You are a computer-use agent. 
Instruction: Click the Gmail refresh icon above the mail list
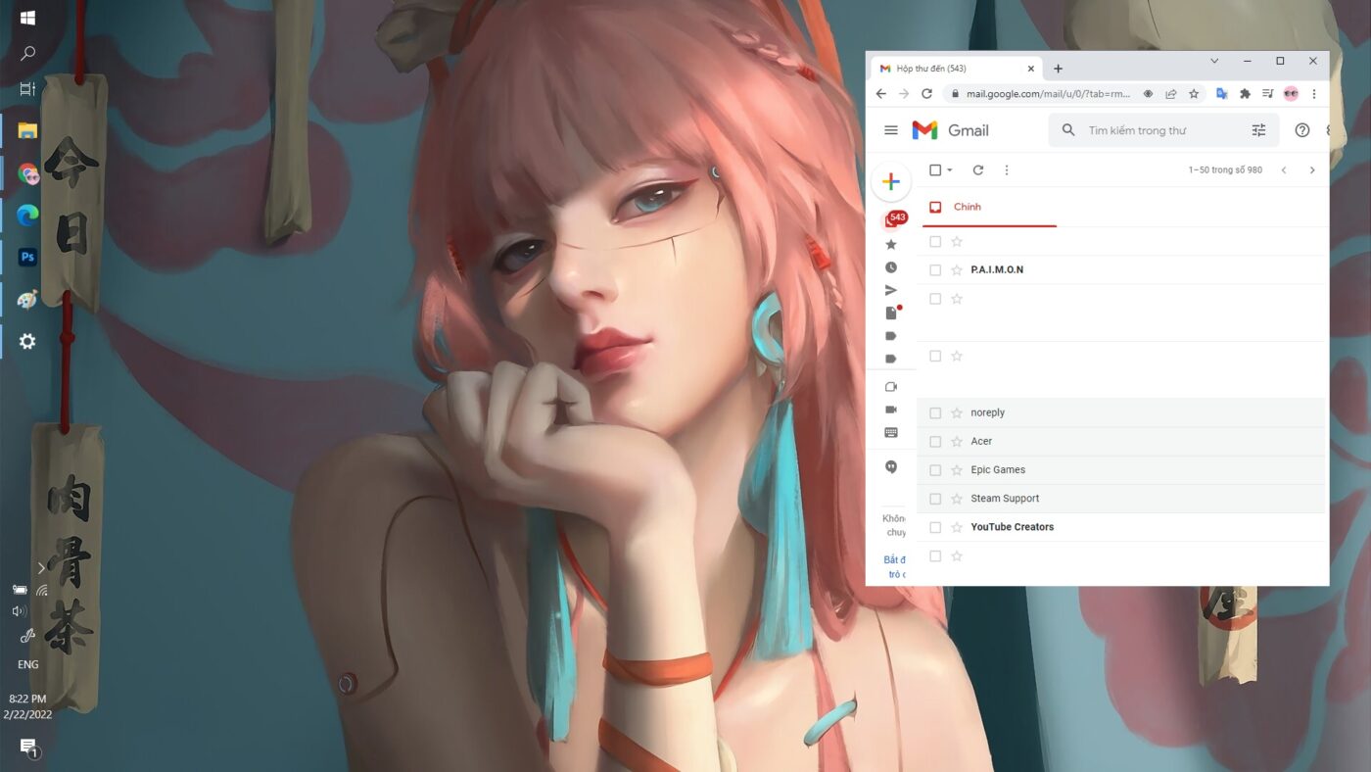click(977, 170)
